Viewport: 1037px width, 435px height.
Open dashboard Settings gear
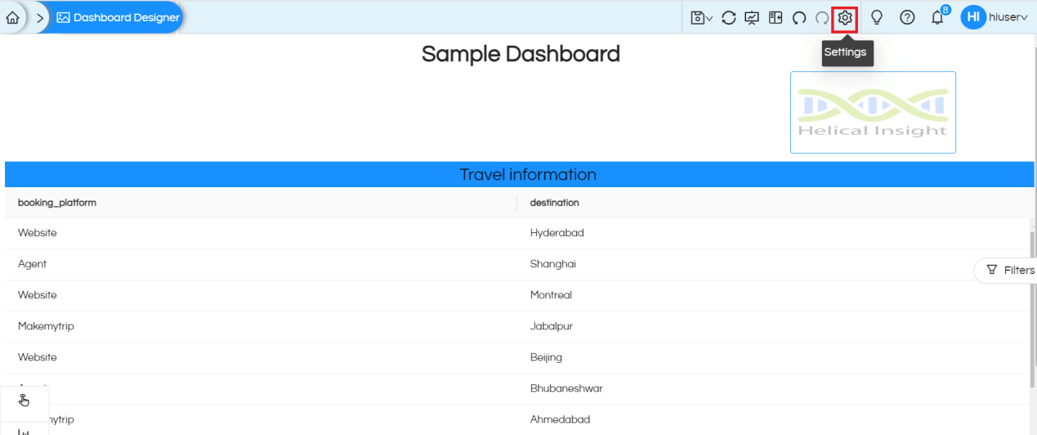[845, 17]
